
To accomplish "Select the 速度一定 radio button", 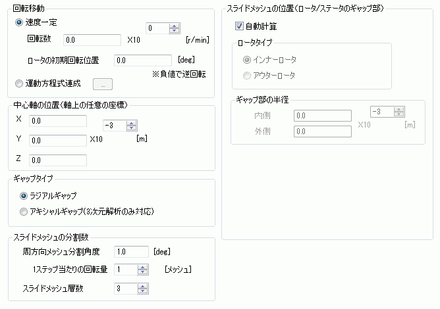I will 18,22.
